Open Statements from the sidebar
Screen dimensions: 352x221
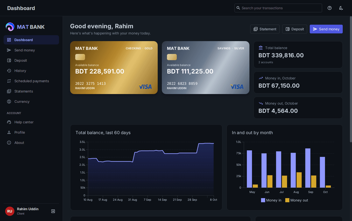coord(31,91)
